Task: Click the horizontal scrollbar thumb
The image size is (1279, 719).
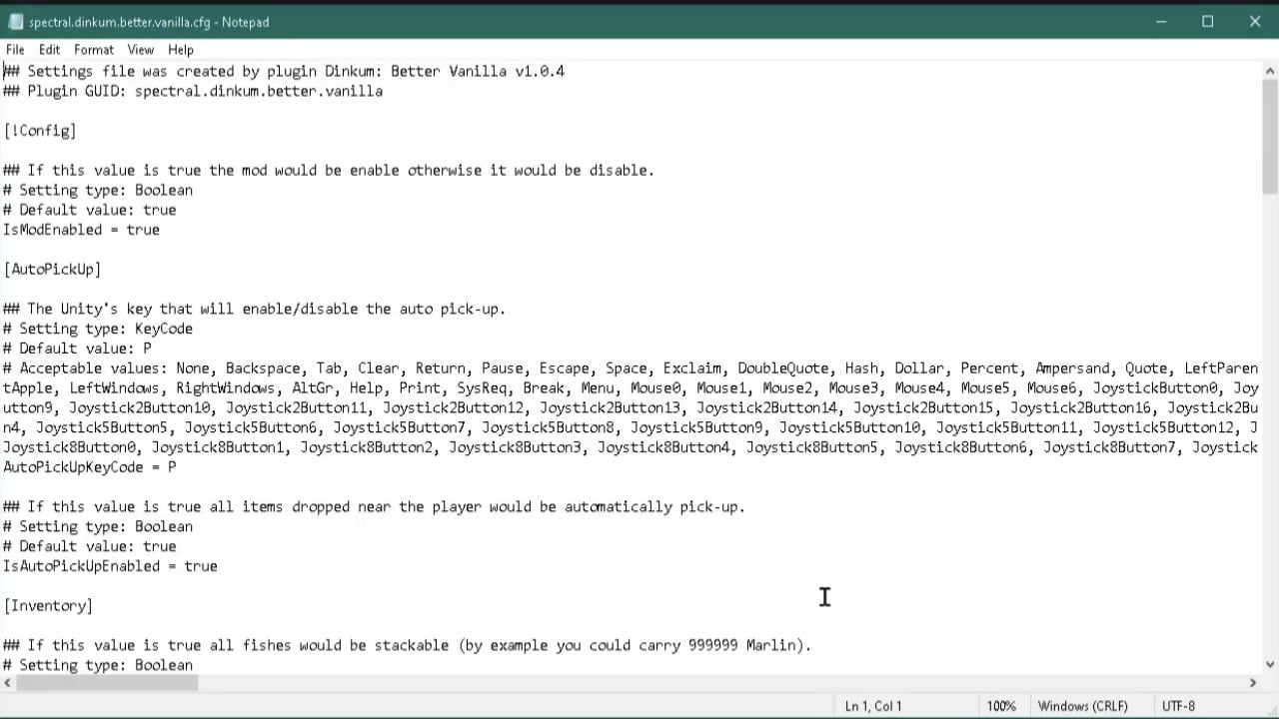Action: point(108,683)
